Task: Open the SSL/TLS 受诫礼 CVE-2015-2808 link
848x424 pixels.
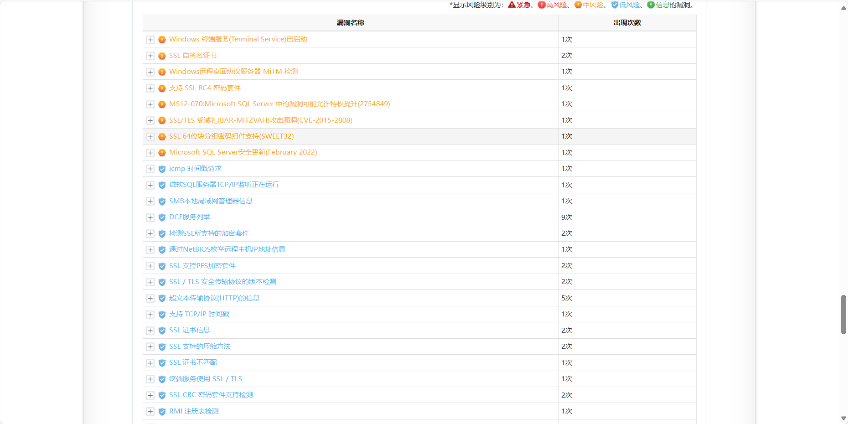Action: coord(261,120)
